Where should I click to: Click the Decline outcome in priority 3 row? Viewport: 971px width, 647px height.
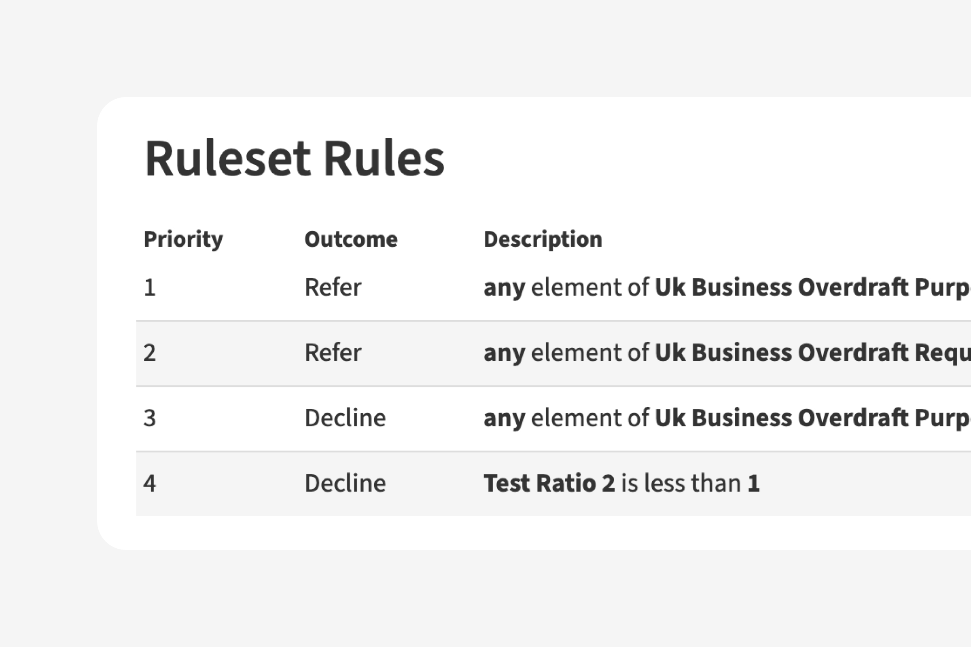(345, 418)
